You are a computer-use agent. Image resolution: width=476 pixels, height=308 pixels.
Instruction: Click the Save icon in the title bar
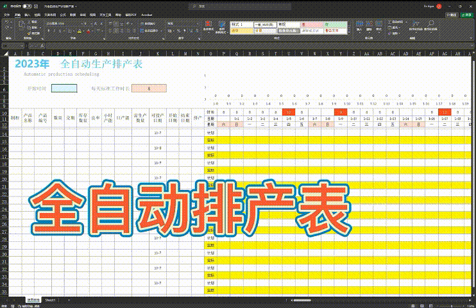pos(36,6)
